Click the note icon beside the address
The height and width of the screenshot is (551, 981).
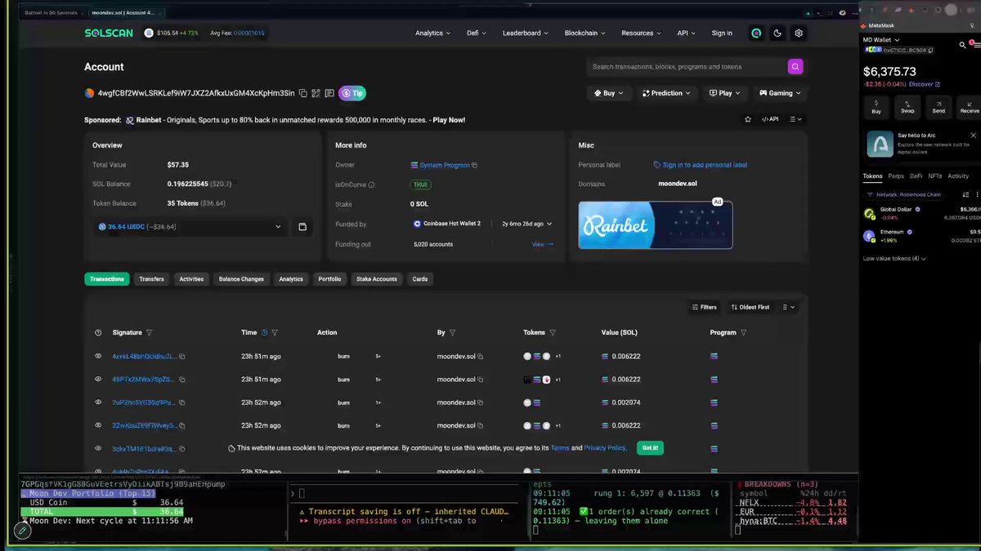[x=329, y=93]
